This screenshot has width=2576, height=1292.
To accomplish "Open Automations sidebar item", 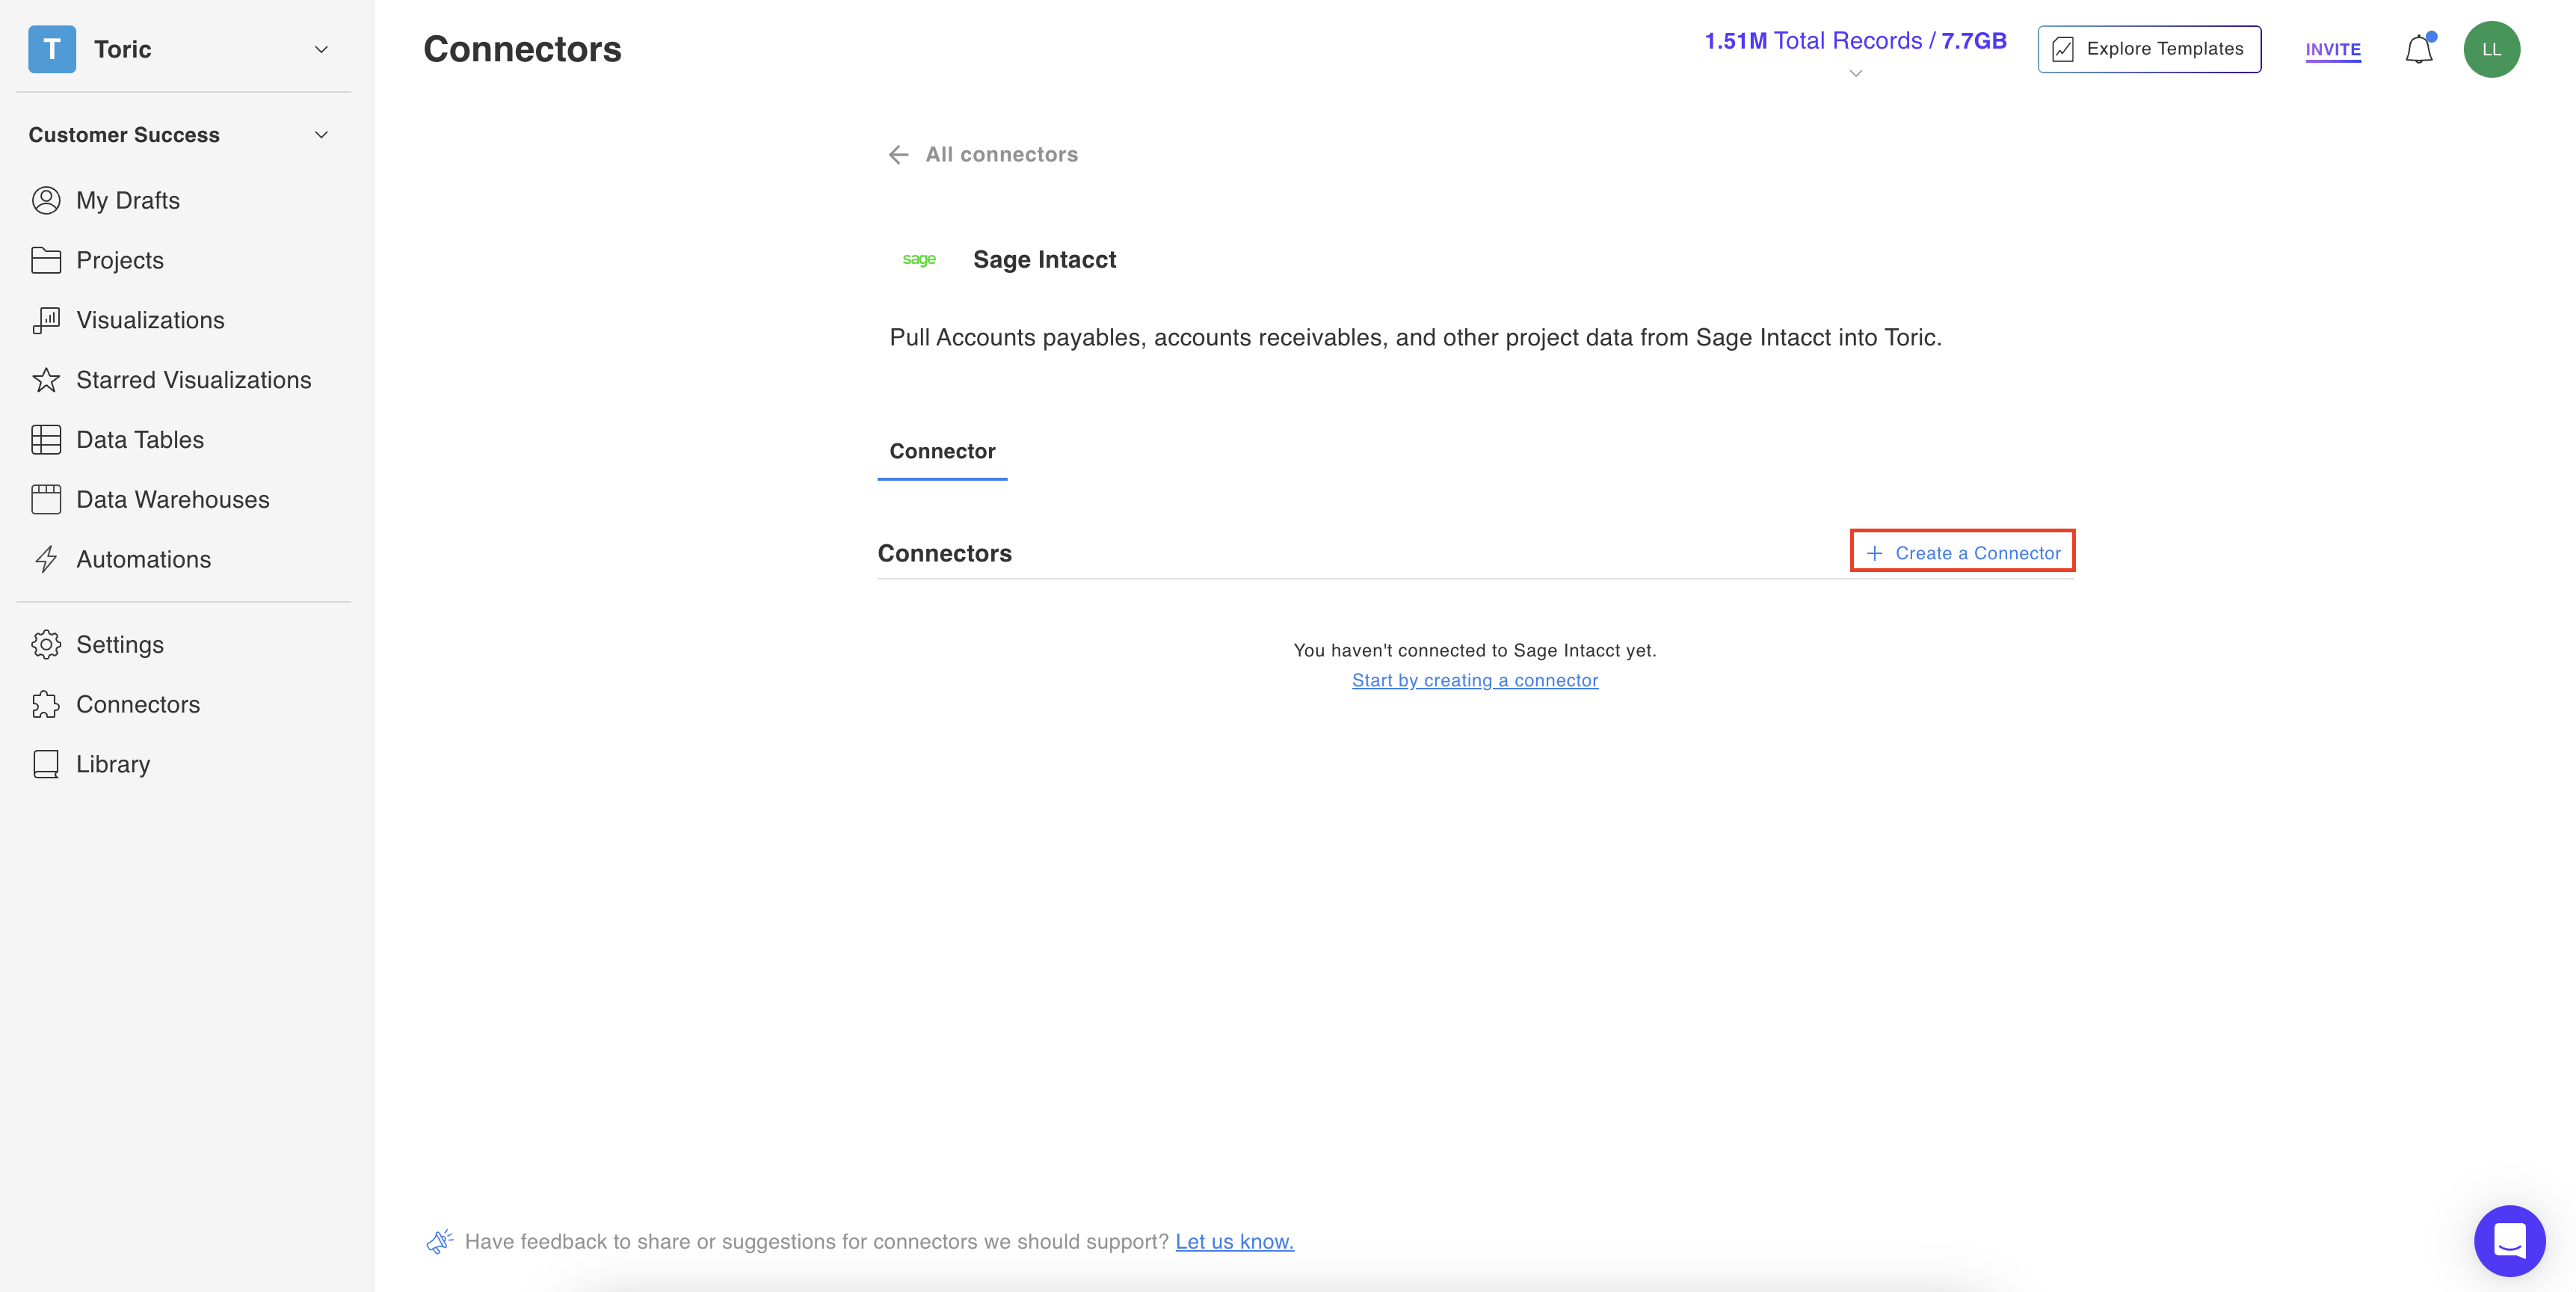I will point(144,559).
